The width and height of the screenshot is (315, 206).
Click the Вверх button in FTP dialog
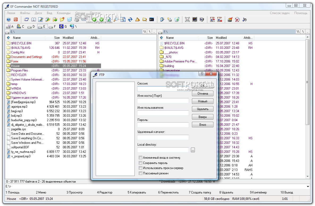203,117
